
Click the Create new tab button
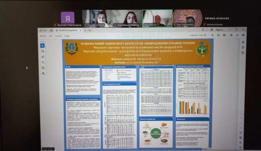click(x=88, y=30)
